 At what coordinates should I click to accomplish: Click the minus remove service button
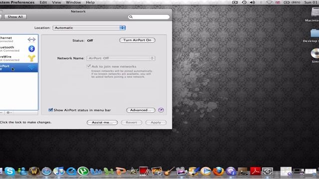[1, 113]
